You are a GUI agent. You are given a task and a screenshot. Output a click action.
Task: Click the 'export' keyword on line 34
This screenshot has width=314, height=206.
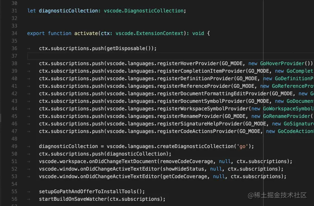pyautogui.click(x=36, y=33)
